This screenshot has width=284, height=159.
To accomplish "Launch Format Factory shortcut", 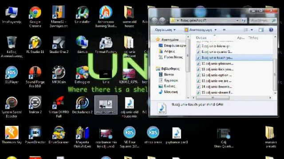I will point(106,45).
